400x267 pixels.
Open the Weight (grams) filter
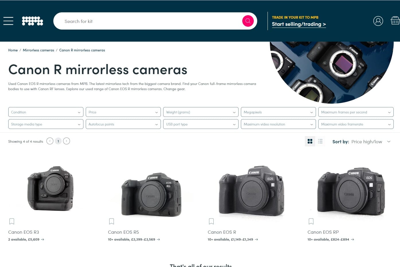pos(201,112)
